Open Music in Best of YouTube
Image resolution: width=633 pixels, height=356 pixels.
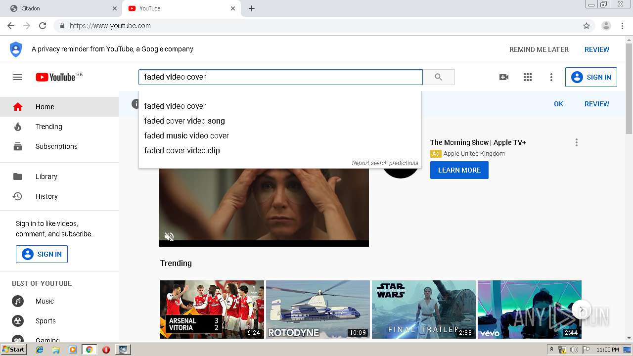[x=59, y=301]
